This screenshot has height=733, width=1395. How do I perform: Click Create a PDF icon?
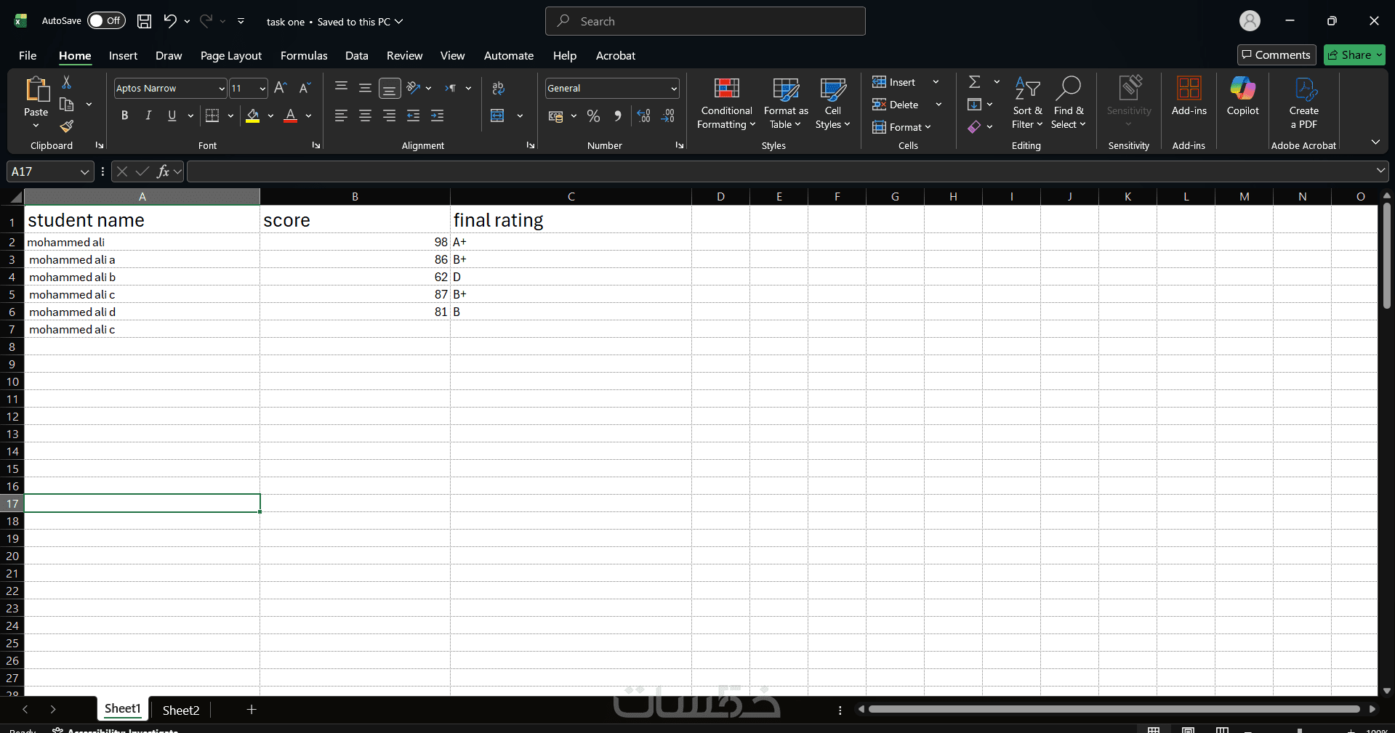point(1304,89)
